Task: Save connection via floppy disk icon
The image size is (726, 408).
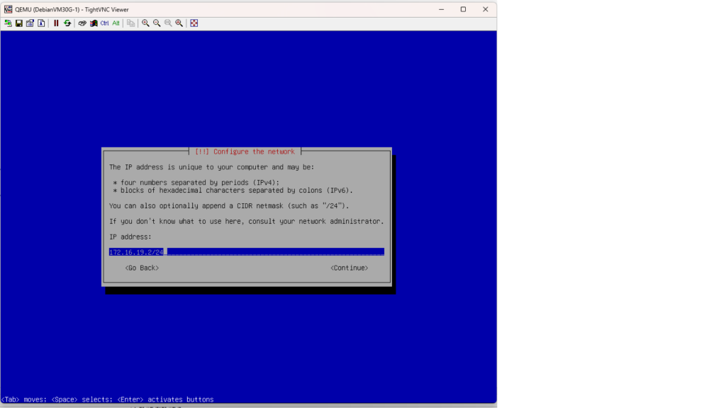Action: [19, 23]
